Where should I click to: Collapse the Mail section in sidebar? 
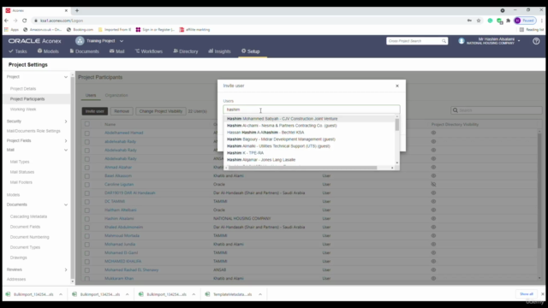pos(66,150)
